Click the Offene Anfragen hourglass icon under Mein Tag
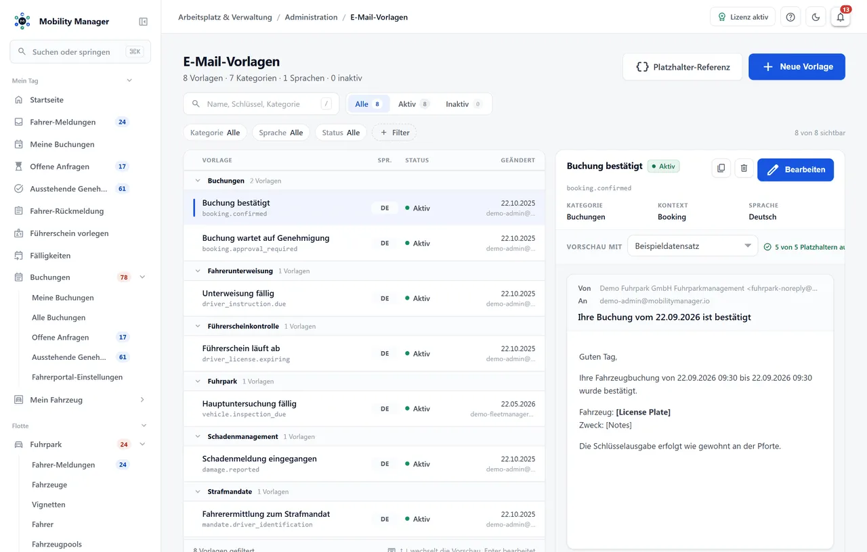The width and height of the screenshot is (867, 552). [19, 166]
